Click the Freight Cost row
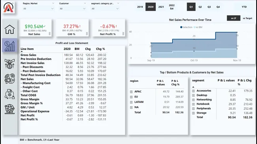Image resolution: width=257 pixels, height=144 pixels. click(x=64, y=87)
